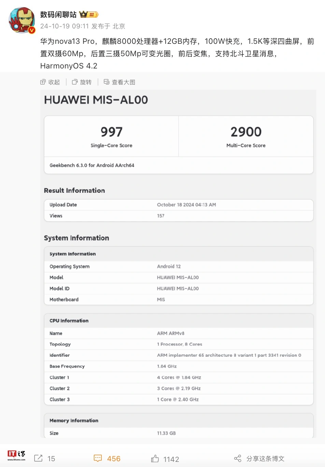Click the Upload Date row in Result Information
The height and width of the screenshot is (467, 325).
(179, 205)
